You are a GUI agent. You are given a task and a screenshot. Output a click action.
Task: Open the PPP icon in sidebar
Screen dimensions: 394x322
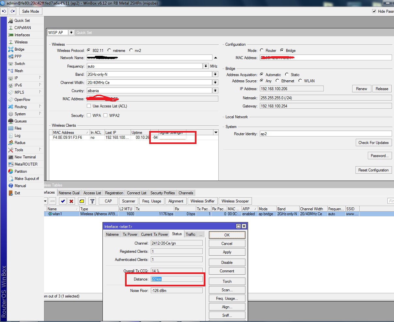11,56
